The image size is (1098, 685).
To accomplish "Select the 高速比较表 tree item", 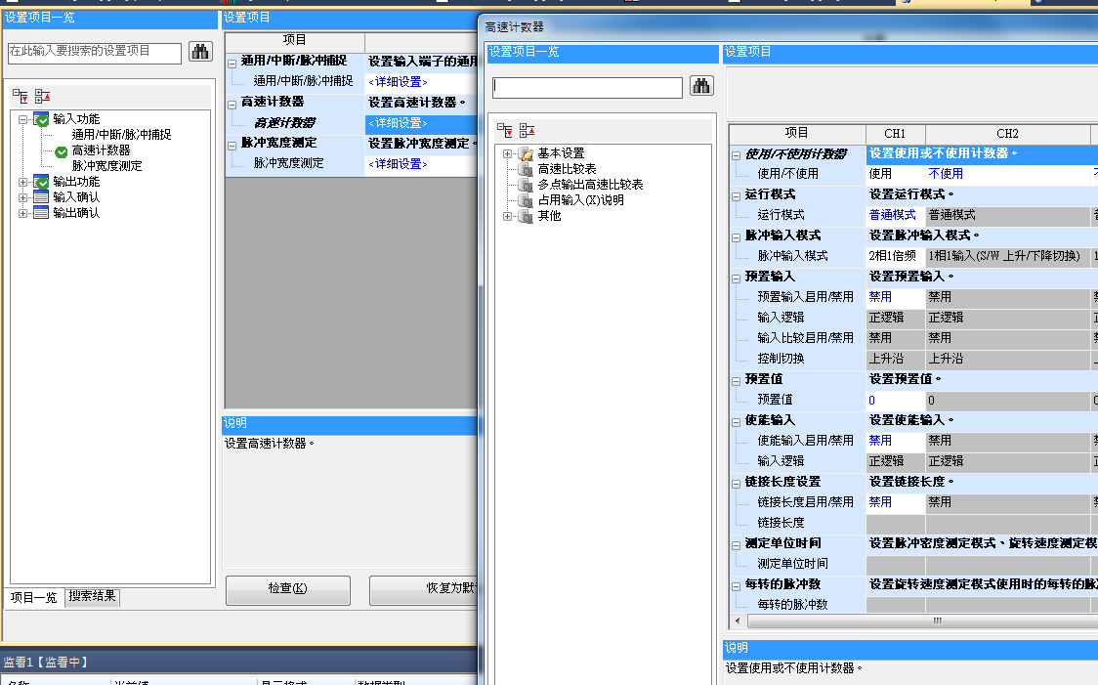I will tap(567, 169).
